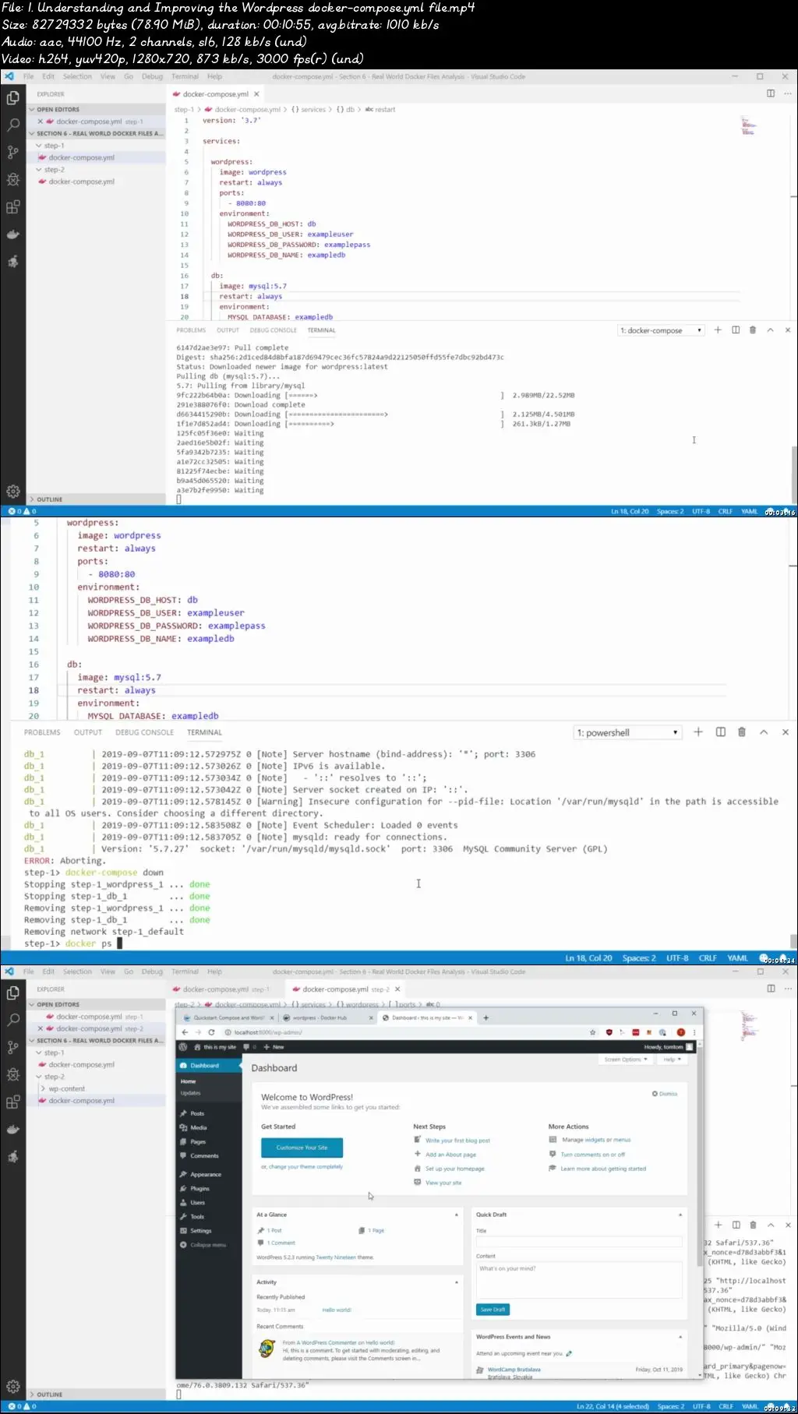
Task: Collapse the At a Glance widget
Action: (x=457, y=1215)
